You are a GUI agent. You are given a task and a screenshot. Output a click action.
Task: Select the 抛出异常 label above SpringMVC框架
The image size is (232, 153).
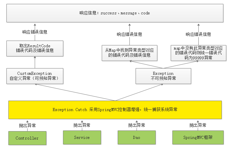pos(198,125)
